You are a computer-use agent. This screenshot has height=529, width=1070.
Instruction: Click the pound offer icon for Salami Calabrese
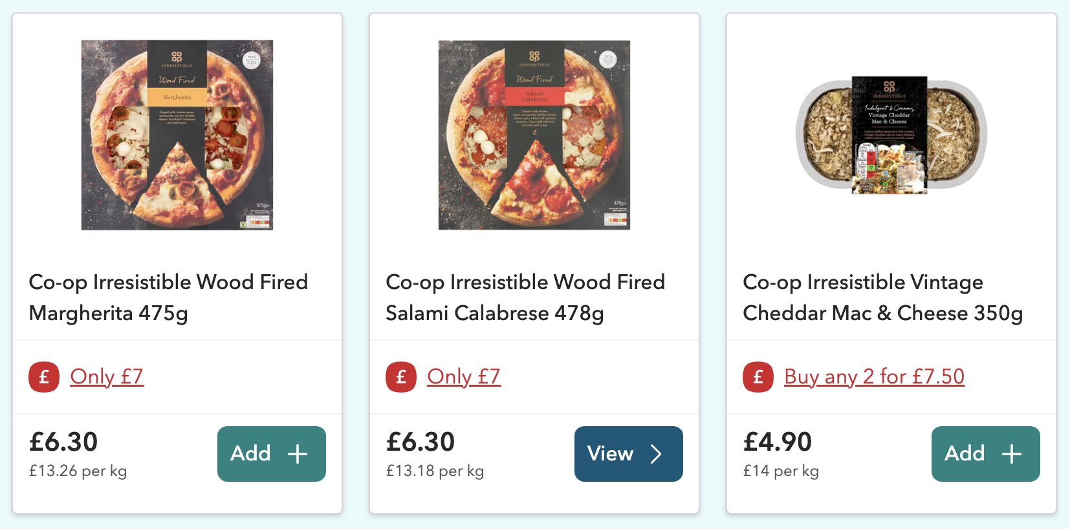coord(401,377)
